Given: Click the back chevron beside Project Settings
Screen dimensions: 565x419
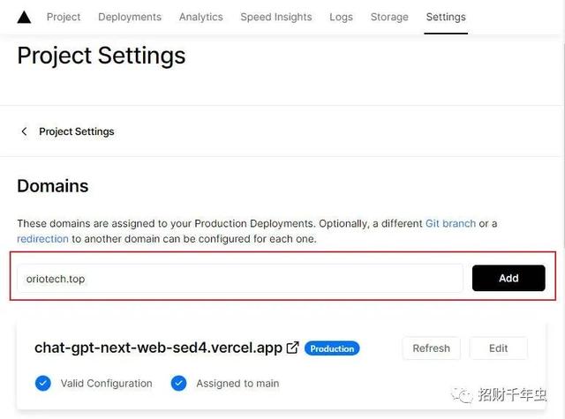Looking at the screenshot, I should pos(24,131).
